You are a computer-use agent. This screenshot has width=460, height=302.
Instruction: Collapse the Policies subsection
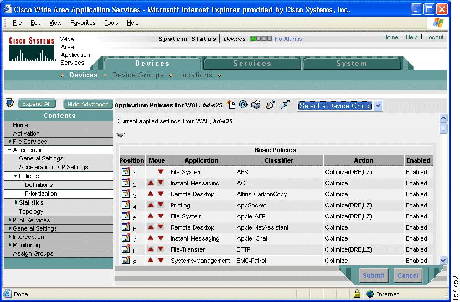coord(15,176)
